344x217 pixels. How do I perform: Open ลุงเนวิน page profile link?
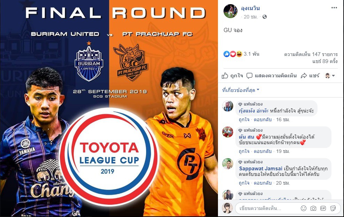[x=250, y=8]
